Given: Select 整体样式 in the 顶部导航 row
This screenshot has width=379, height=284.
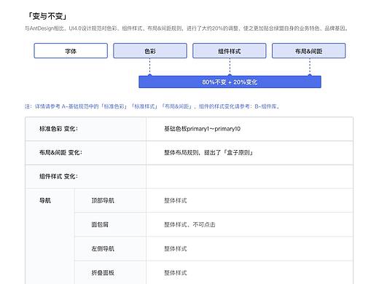Looking at the screenshot, I should point(176,200).
